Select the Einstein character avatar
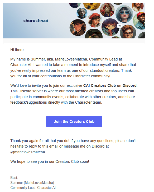Viewport: 154px width, 192px height. click(82, 13)
